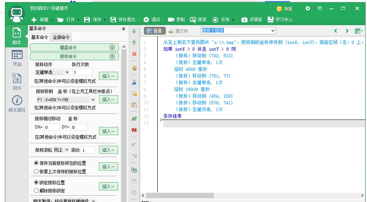Image resolution: width=367 pixels, height=202 pixels.
Task: Open the 打开 dropdown arrow
Action: tap(78, 20)
